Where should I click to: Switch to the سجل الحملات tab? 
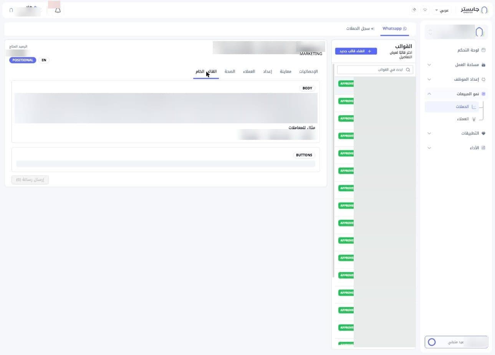(360, 29)
